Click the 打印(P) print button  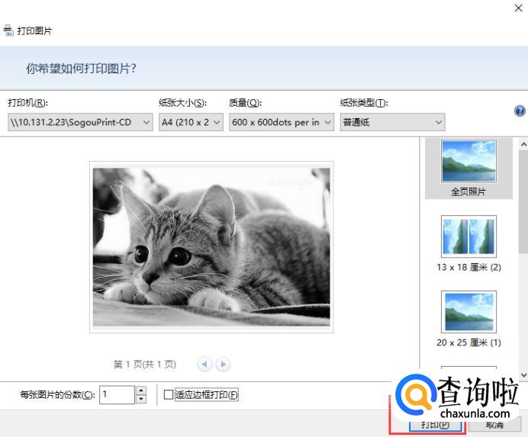436,425
